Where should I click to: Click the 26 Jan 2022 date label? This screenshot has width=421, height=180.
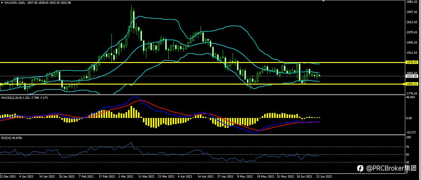click(x=67, y=177)
